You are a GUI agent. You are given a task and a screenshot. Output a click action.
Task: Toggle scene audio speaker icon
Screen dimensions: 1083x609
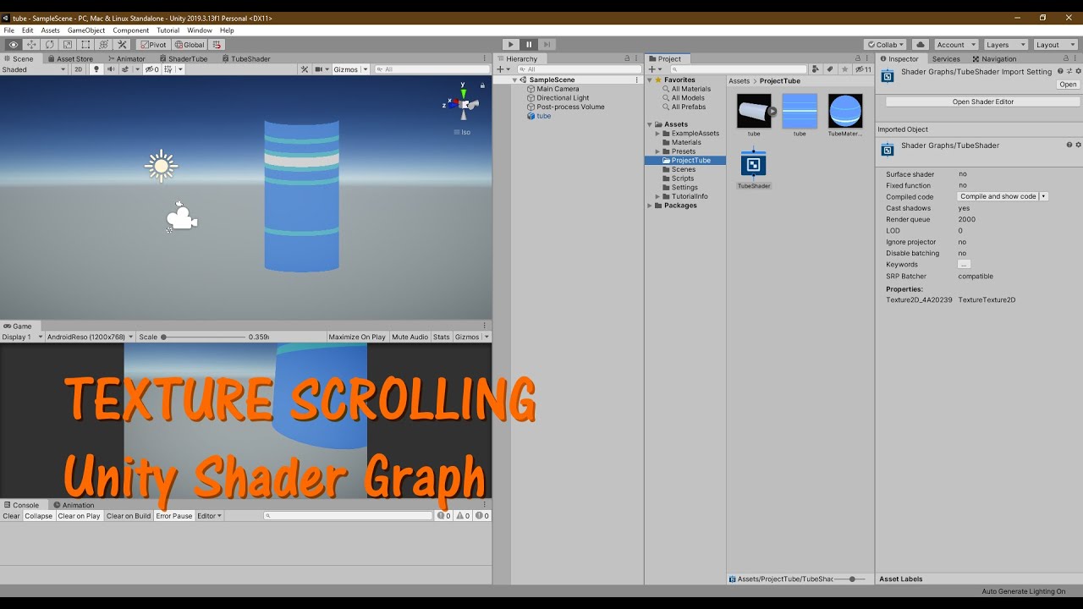(x=111, y=69)
